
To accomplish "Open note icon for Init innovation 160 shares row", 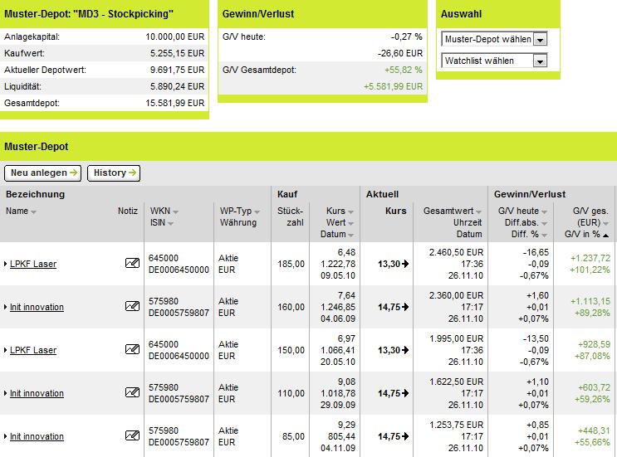I will pos(131,307).
